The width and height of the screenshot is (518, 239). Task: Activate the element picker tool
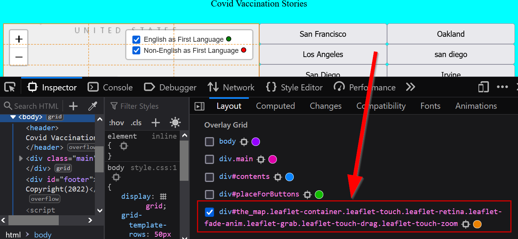(10, 87)
